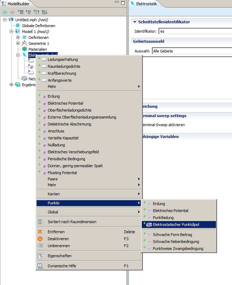Expand the Definitionen tree node
Screen dimensions: 232x285
pyautogui.click(x=18, y=38)
